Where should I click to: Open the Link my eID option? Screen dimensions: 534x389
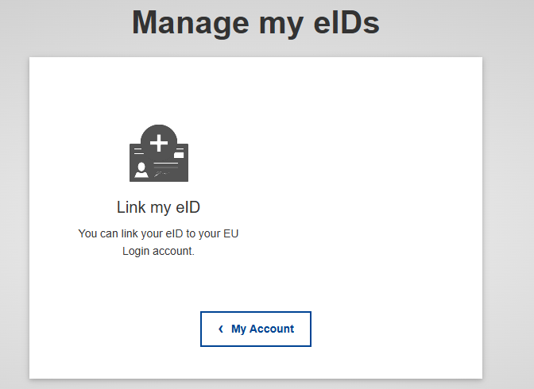click(158, 207)
